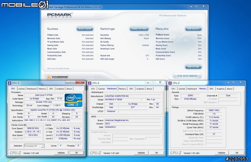Click the Model field MAXIMUS V GENE
This screenshot has height=162, width=251.
pos(122,99)
